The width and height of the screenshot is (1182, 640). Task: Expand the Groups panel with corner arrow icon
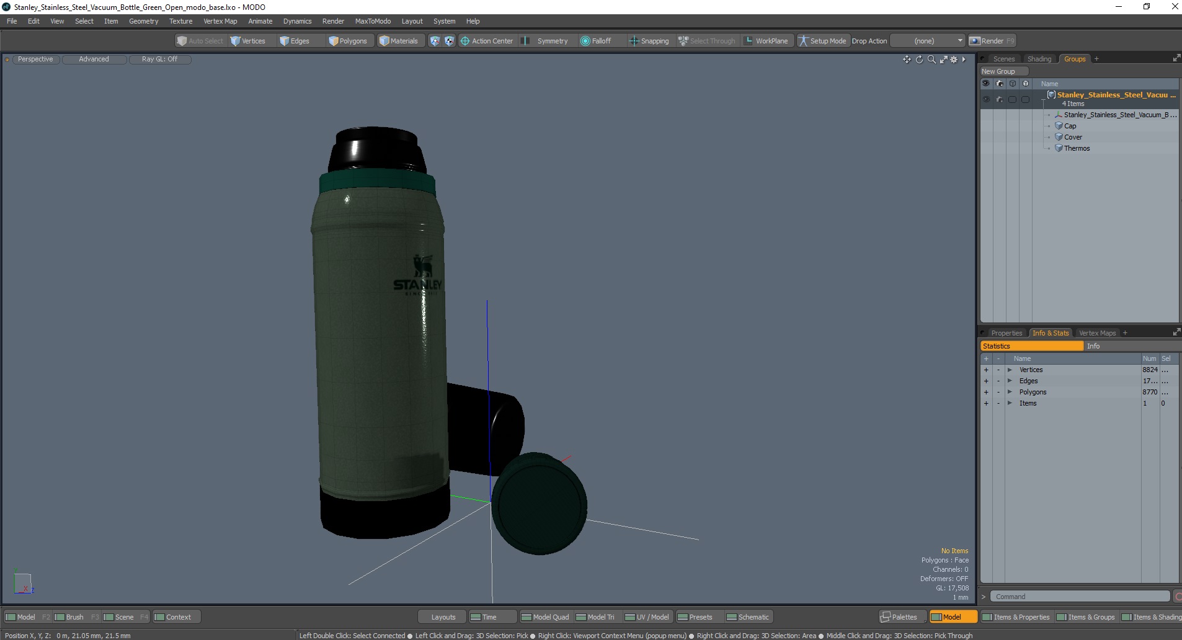coord(1176,58)
